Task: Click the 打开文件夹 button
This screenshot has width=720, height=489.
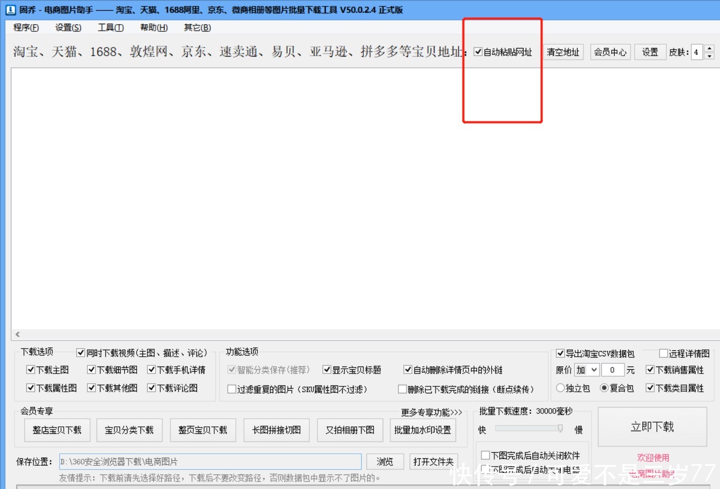Action: click(x=433, y=461)
